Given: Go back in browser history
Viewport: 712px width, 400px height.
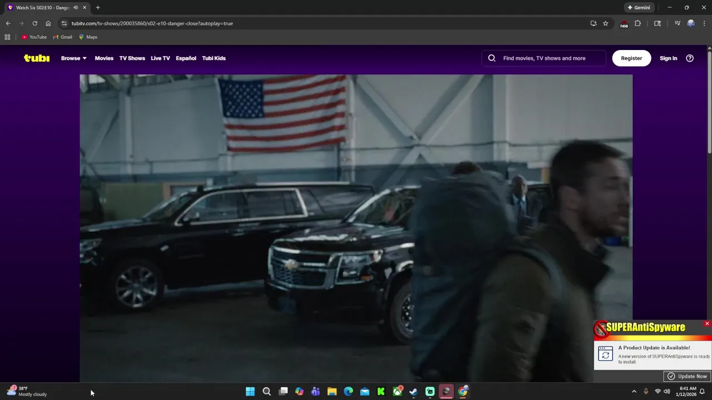Looking at the screenshot, I should pos(8,23).
